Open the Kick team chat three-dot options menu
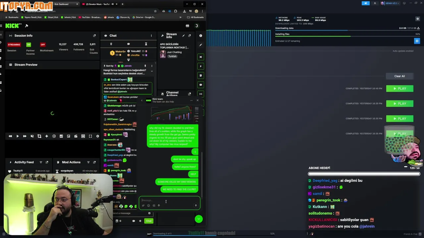424x238 pixels. [x=191, y=100]
